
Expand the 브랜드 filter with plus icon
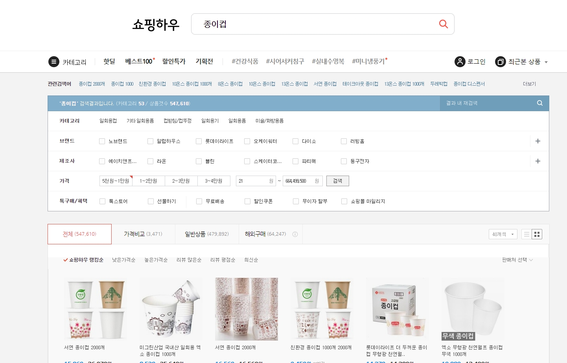point(538,141)
